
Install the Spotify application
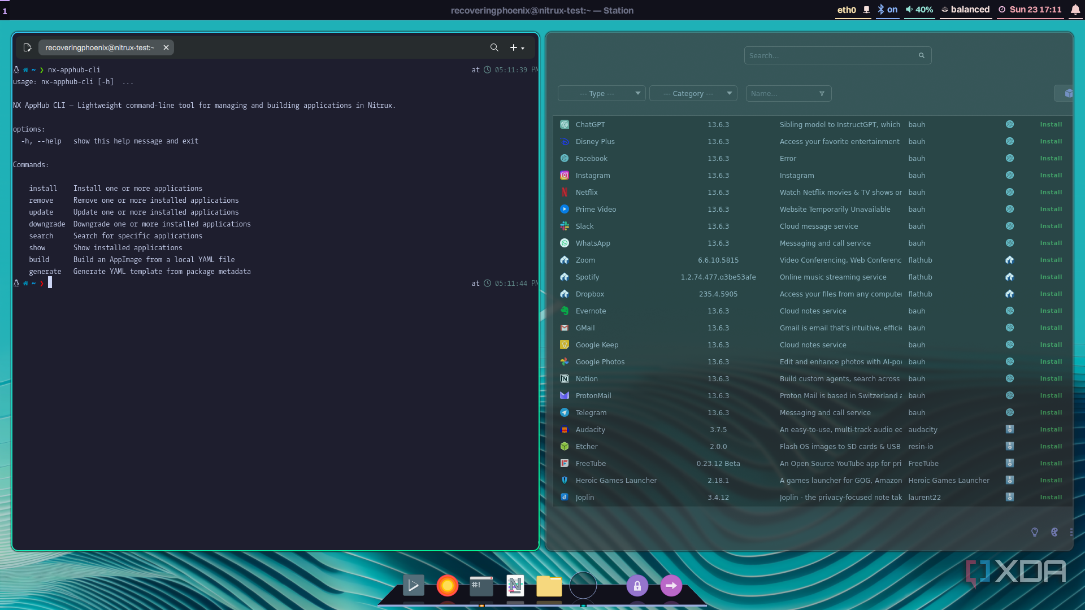[x=1051, y=277]
